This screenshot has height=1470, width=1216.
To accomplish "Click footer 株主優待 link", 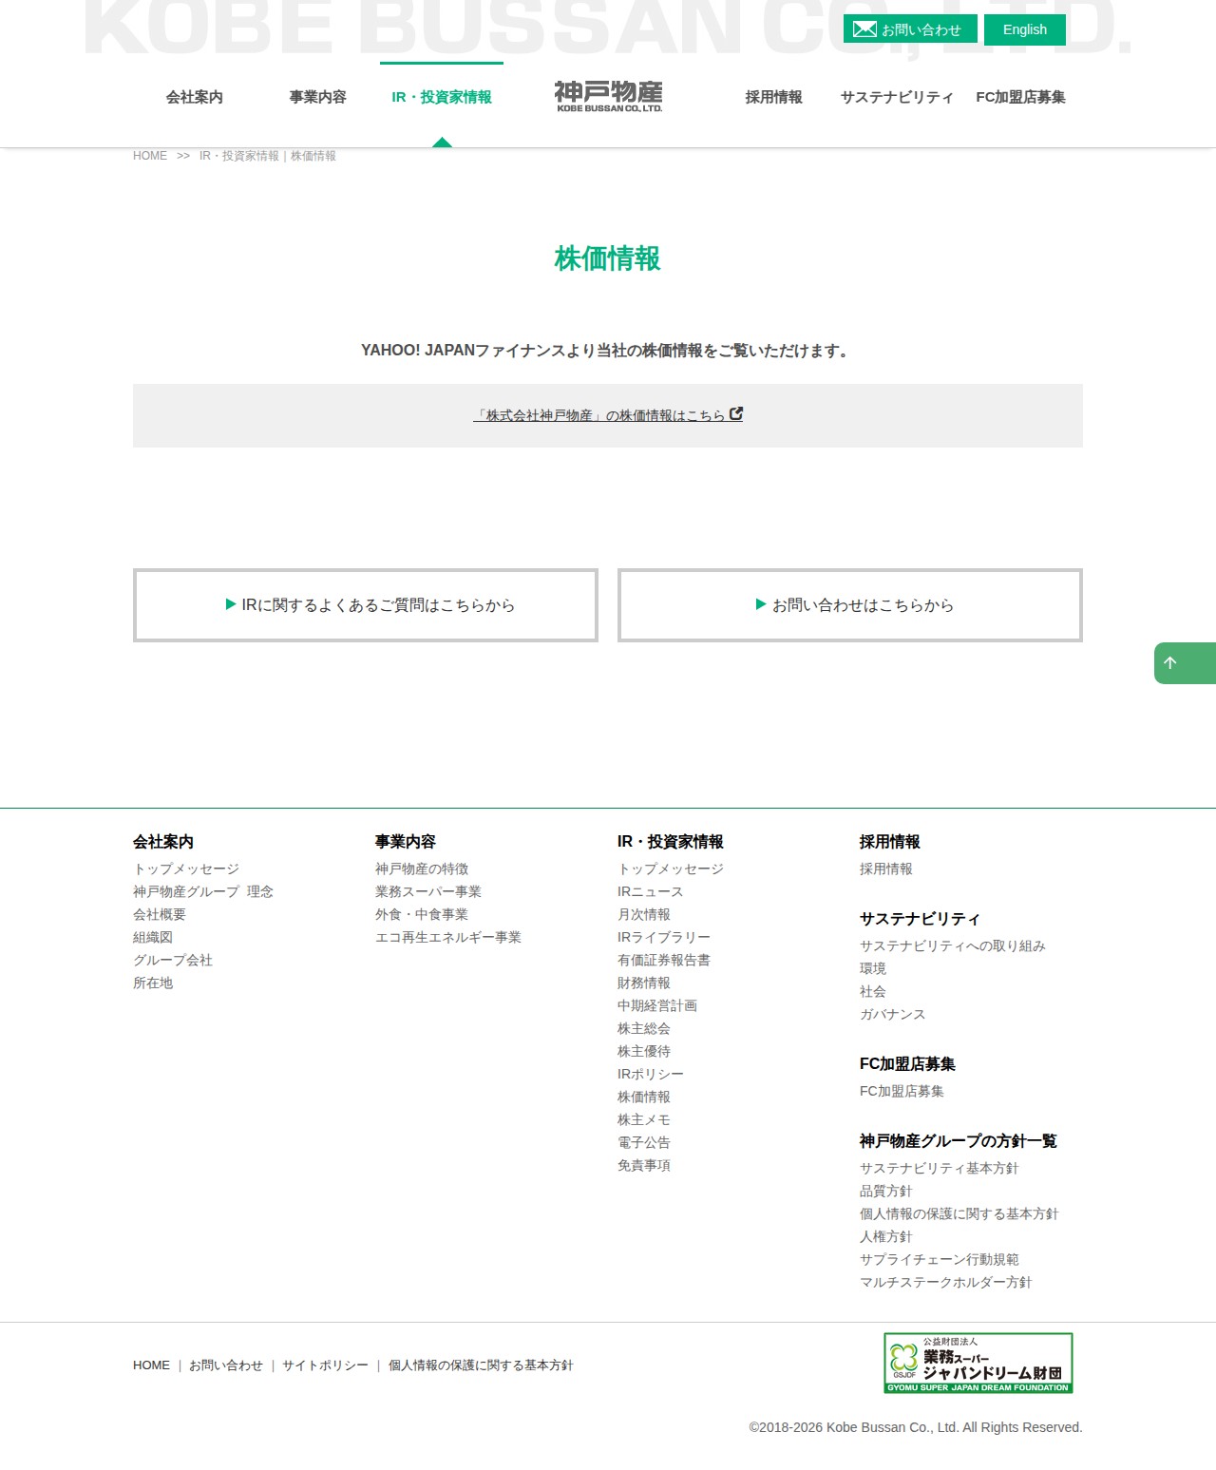I will pyautogui.click(x=644, y=1051).
